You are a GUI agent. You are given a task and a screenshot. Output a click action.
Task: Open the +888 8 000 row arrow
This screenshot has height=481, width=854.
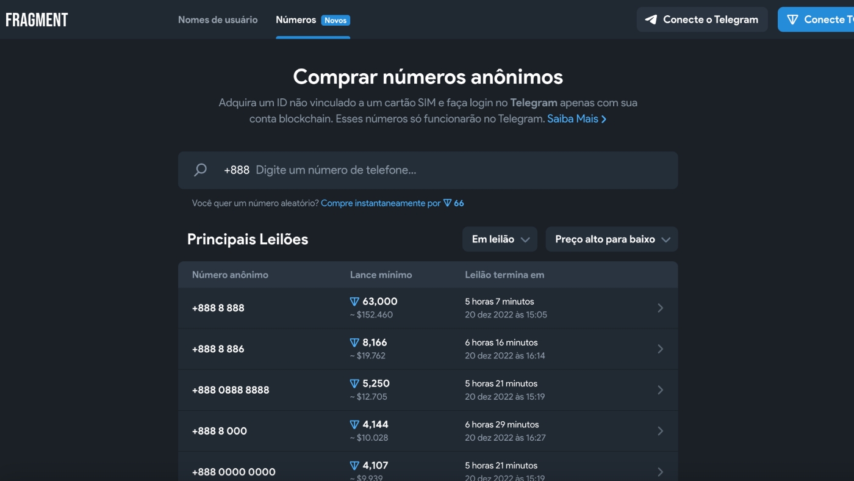click(x=660, y=431)
